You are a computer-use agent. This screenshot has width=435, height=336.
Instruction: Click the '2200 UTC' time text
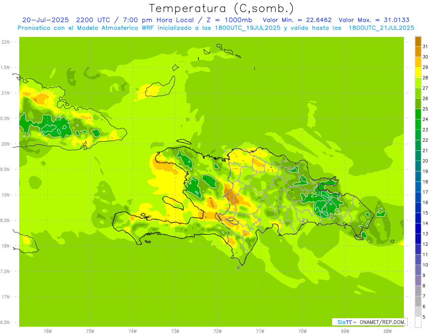pyautogui.click(x=93, y=20)
